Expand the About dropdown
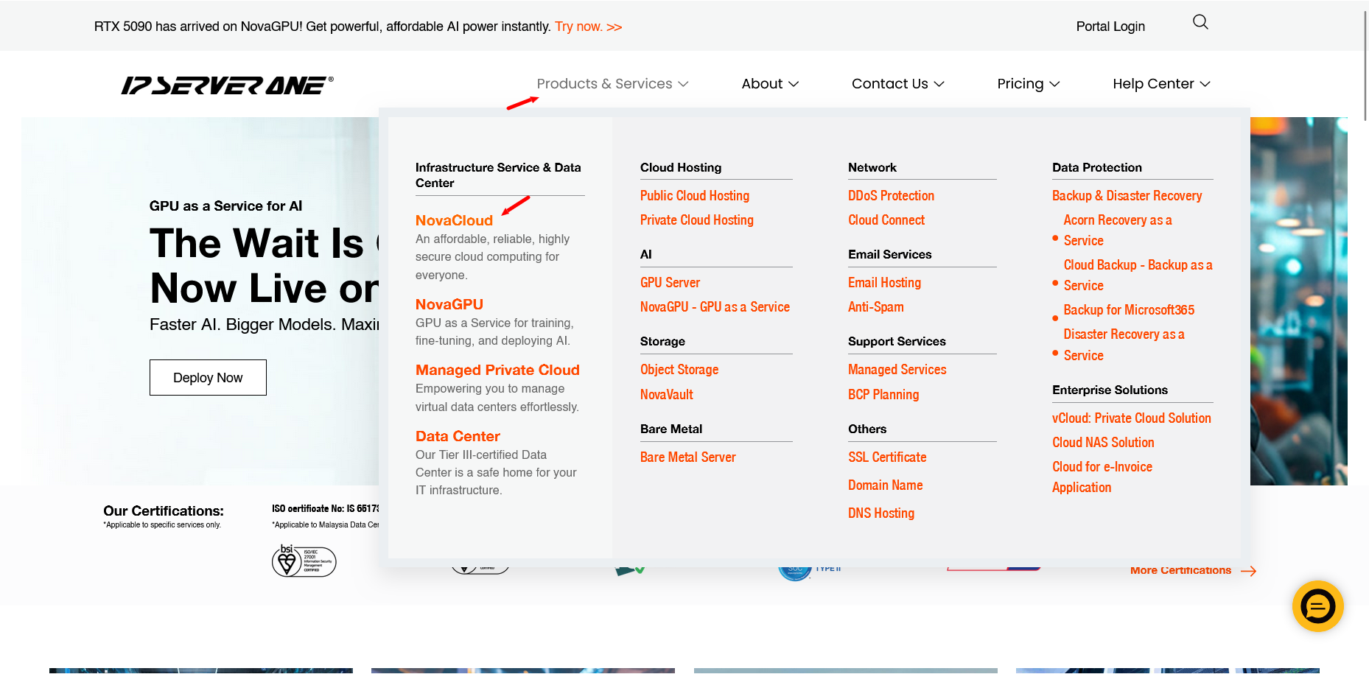Viewport: 1369px width, 674px height. (x=770, y=84)
